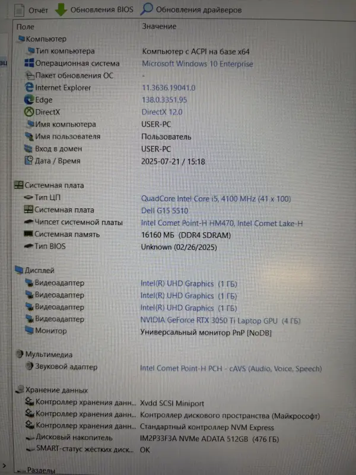Select the Компьютер group icon

pos(21,39)
